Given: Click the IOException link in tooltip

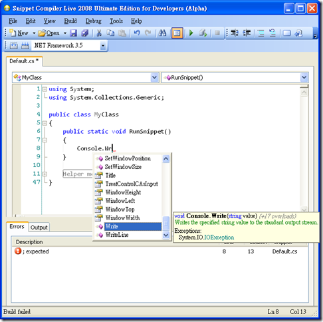Looking at the screenshot, I should pyautogui.click(x=219, y=238).
